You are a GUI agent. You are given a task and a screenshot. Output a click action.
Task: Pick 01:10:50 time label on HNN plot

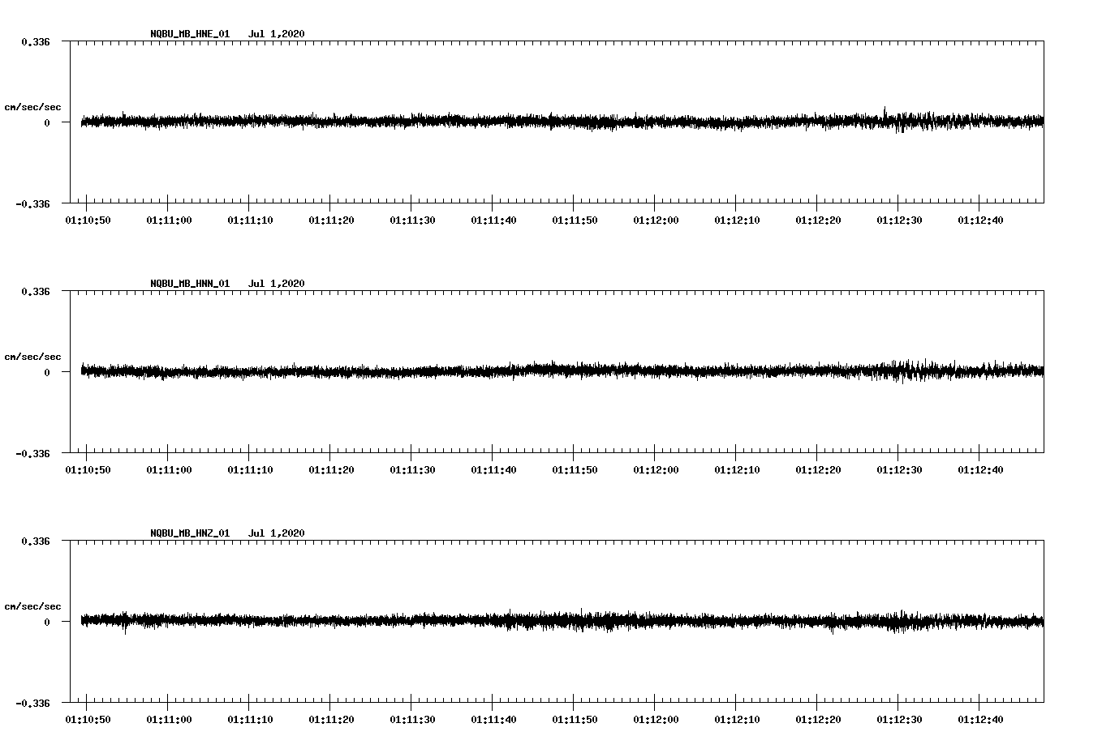(88, 470)
